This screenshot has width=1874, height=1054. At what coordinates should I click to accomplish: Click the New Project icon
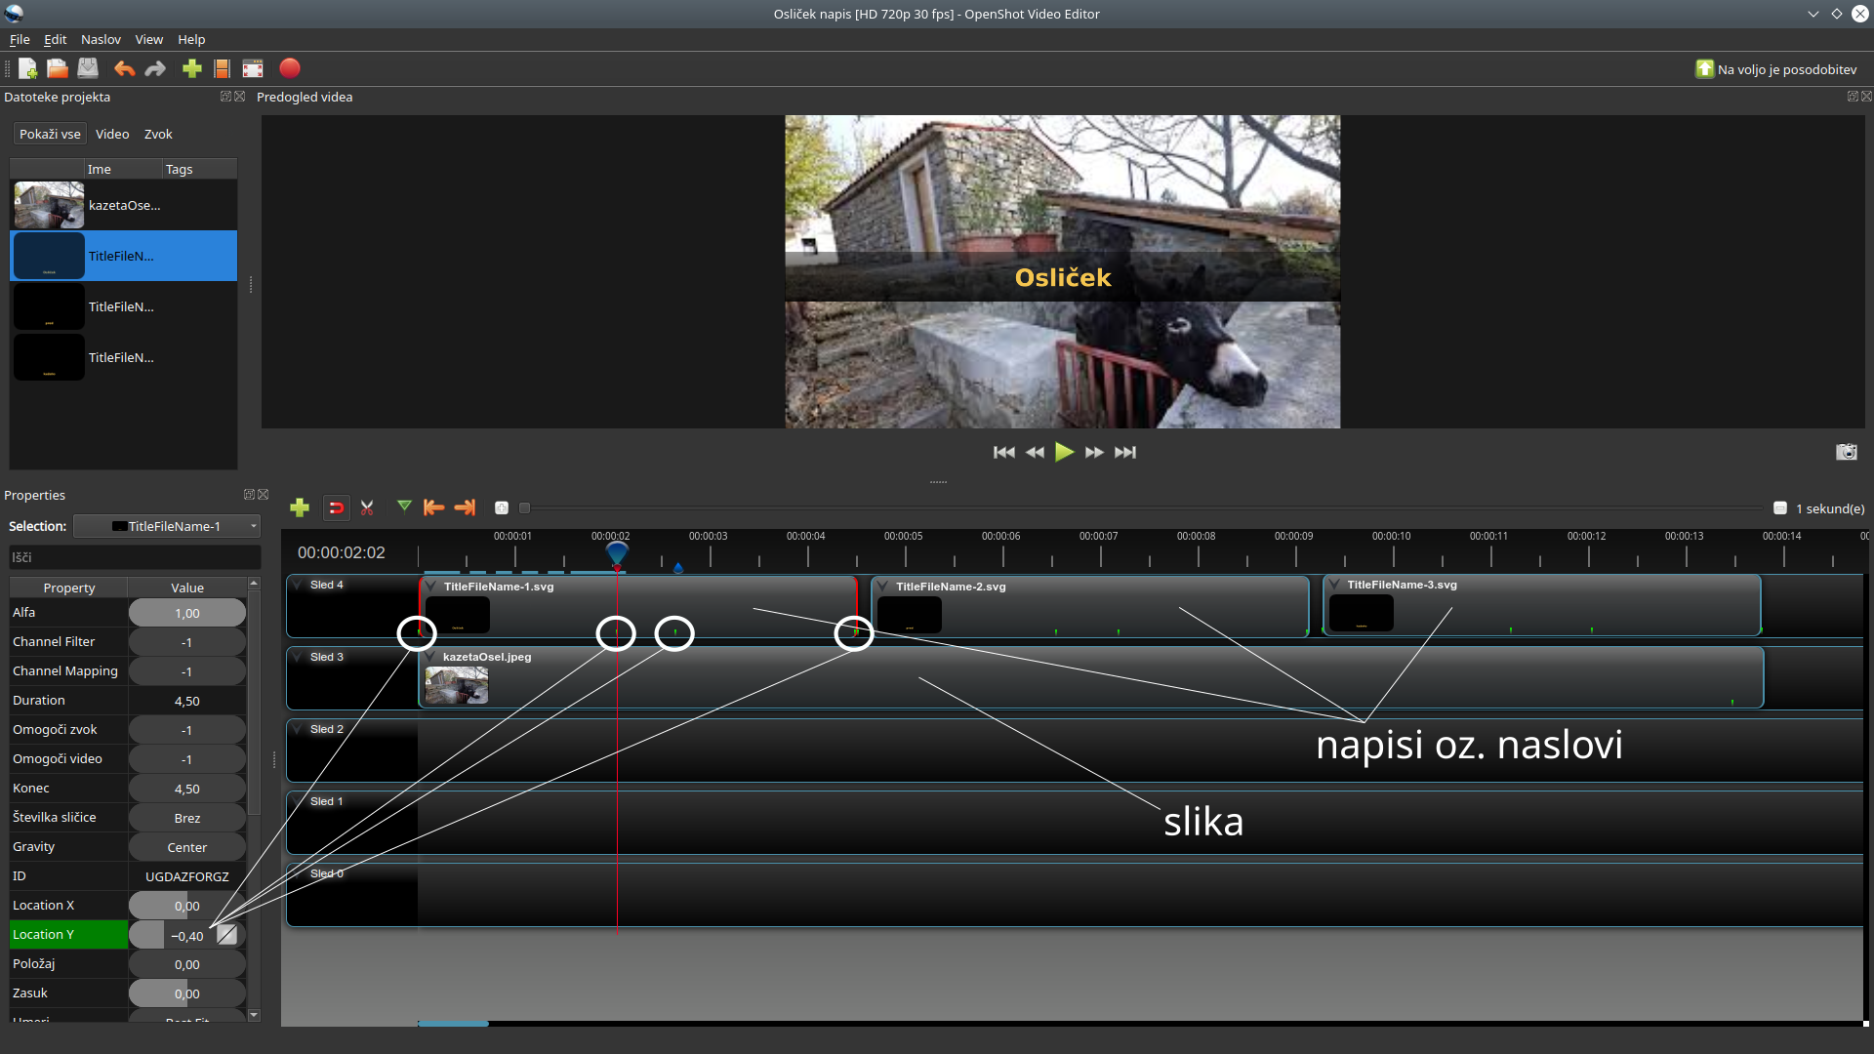[x=27, y=68]
